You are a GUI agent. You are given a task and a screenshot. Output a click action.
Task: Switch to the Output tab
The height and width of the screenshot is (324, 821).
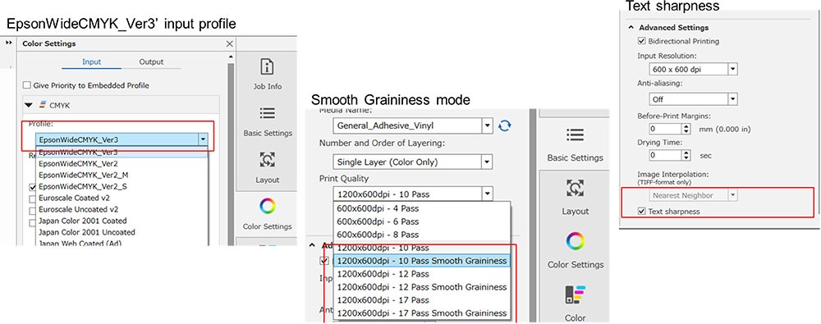pyautogui.click(x=151, y=62)
